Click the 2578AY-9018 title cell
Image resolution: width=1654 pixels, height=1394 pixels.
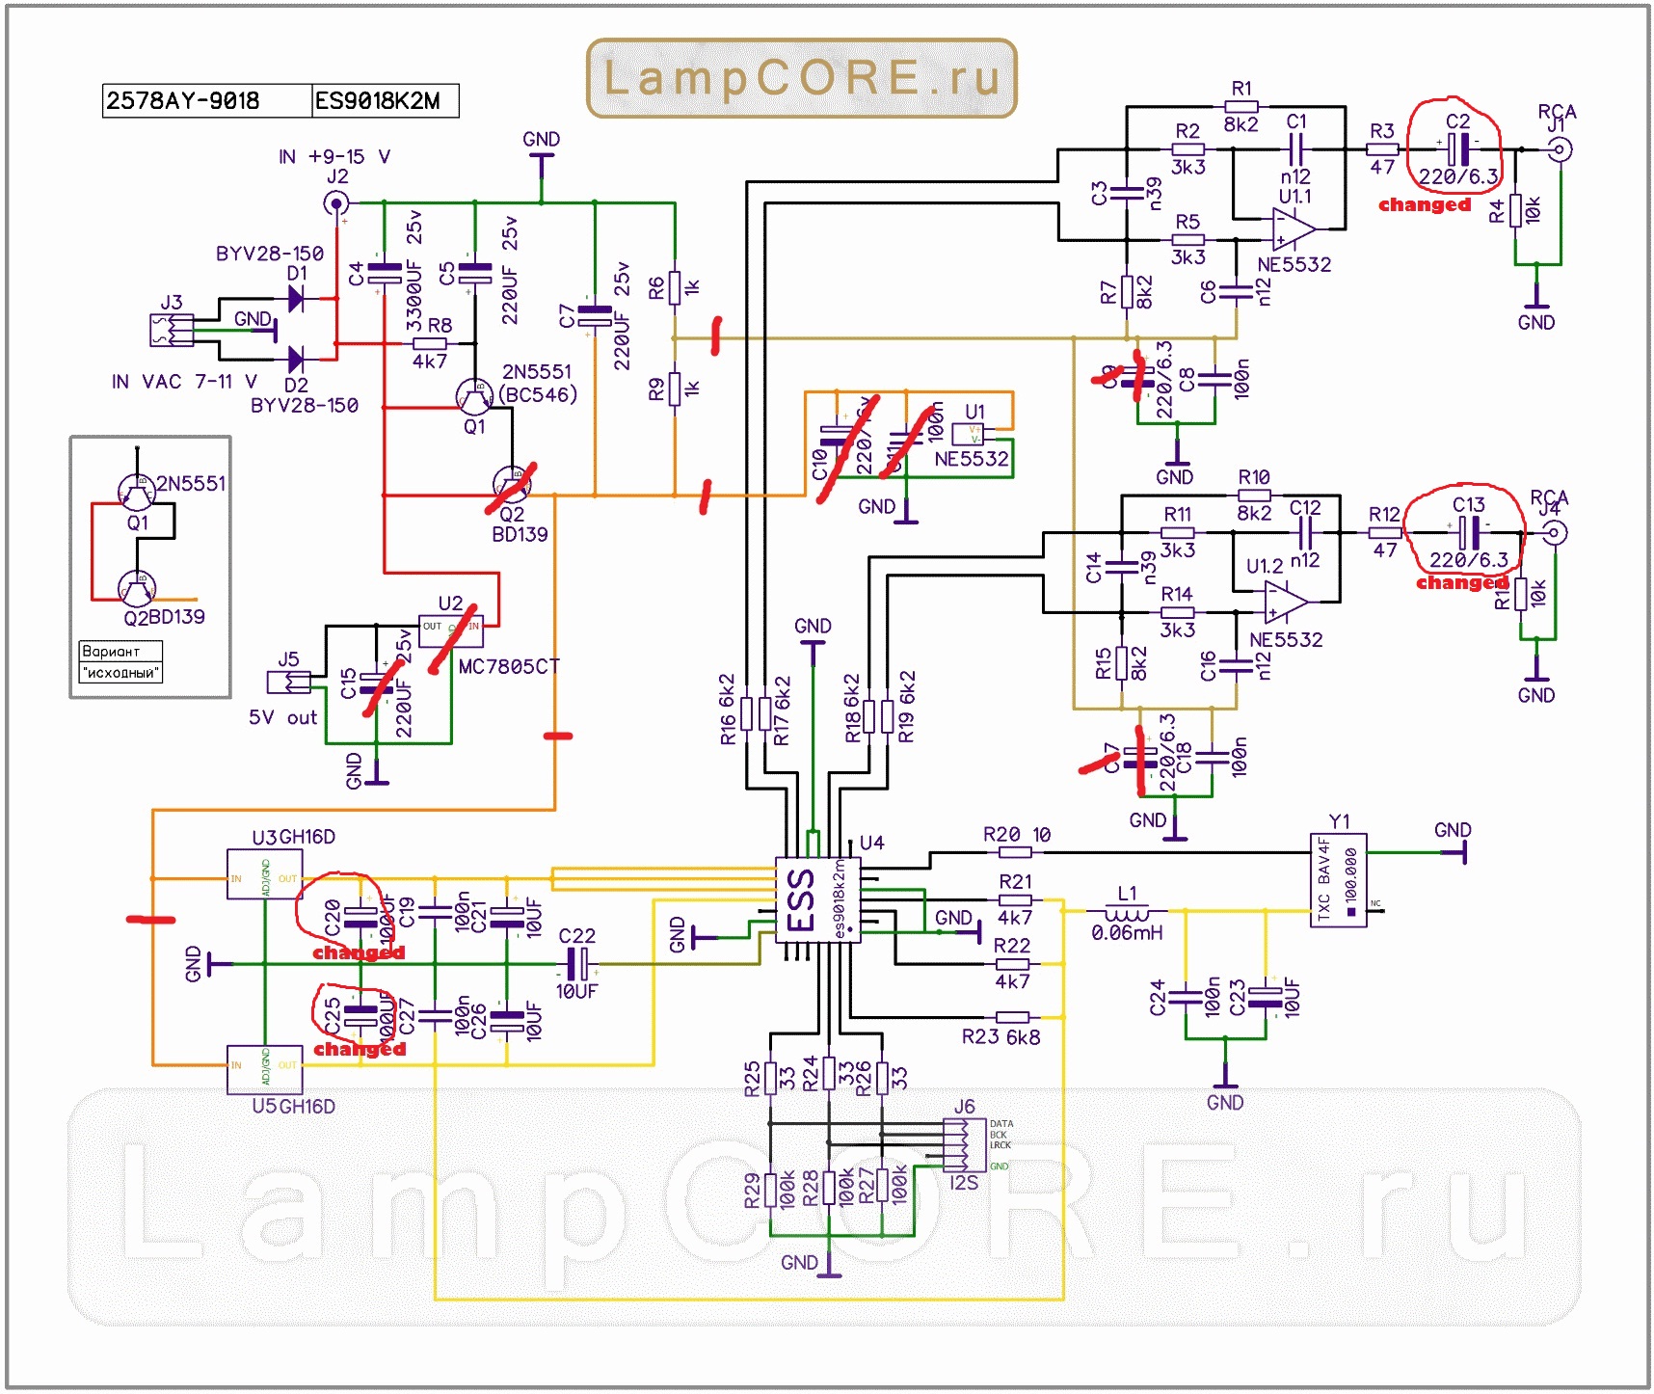(207, 100)
